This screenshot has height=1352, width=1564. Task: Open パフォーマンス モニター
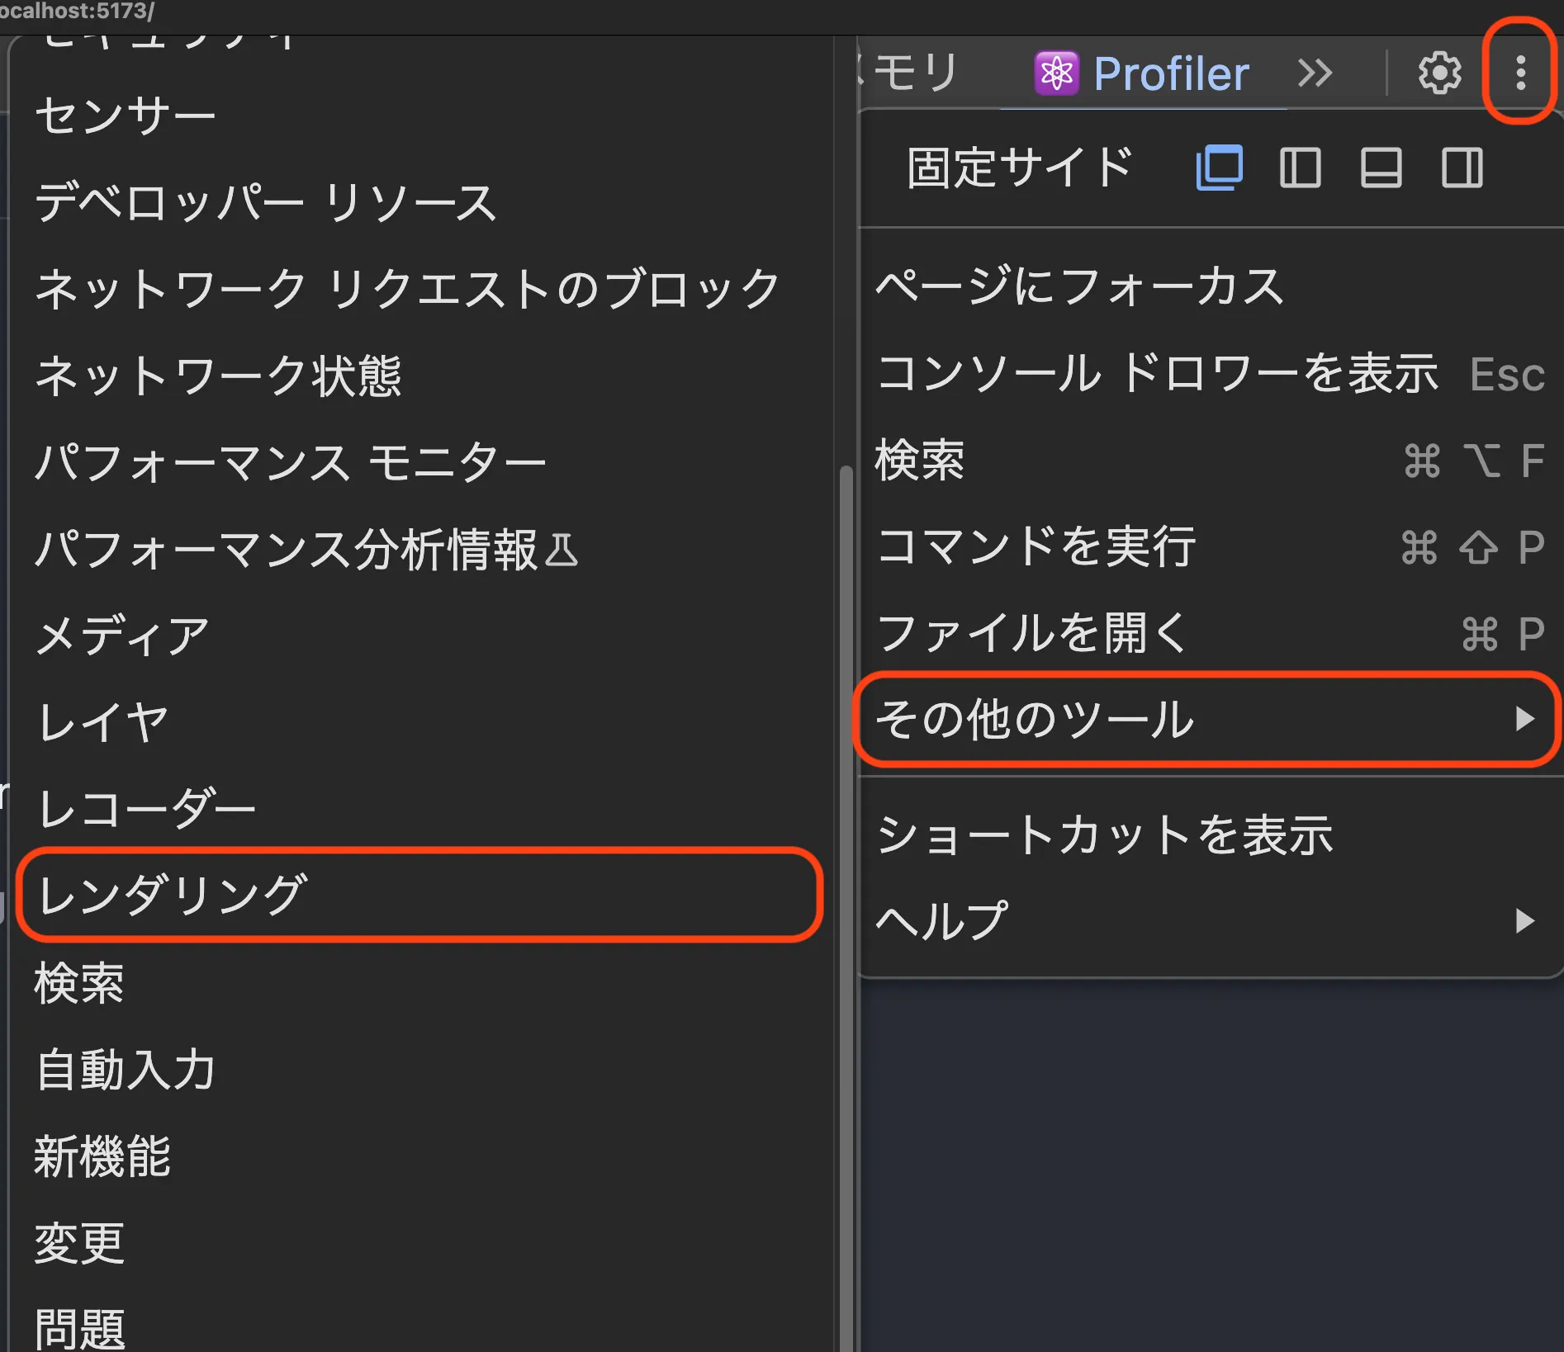421,462
